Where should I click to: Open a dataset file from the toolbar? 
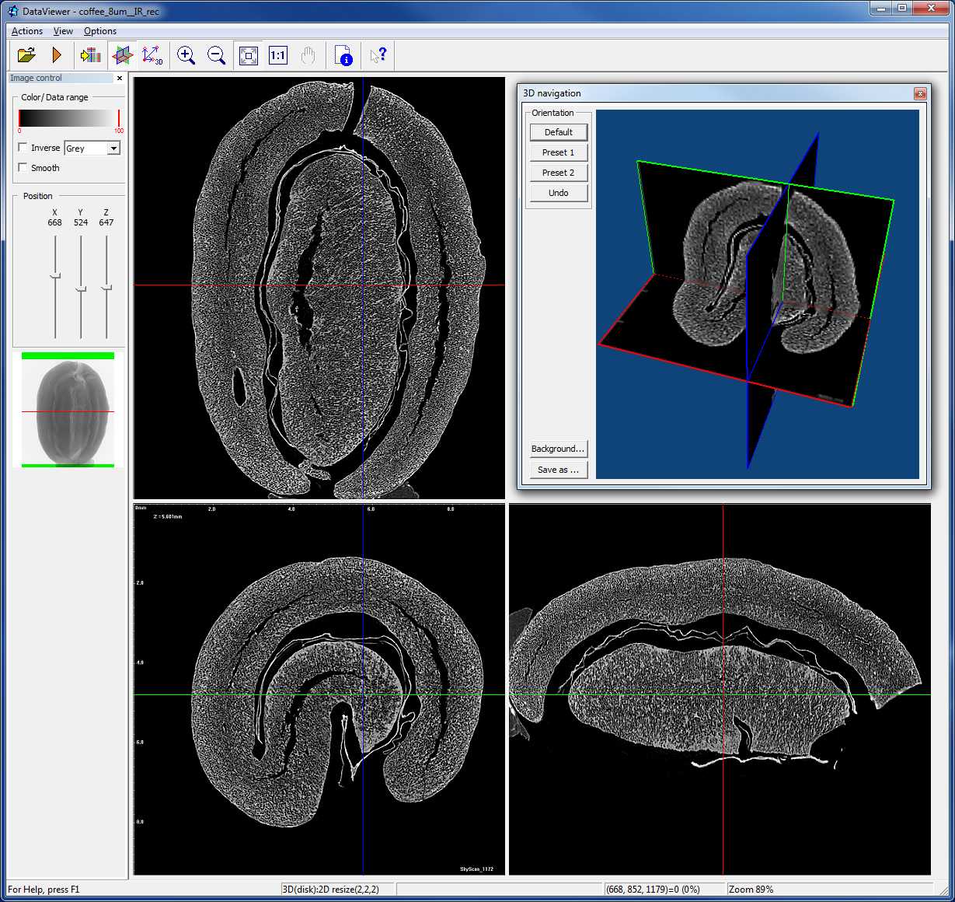click(x=26, y=54)
